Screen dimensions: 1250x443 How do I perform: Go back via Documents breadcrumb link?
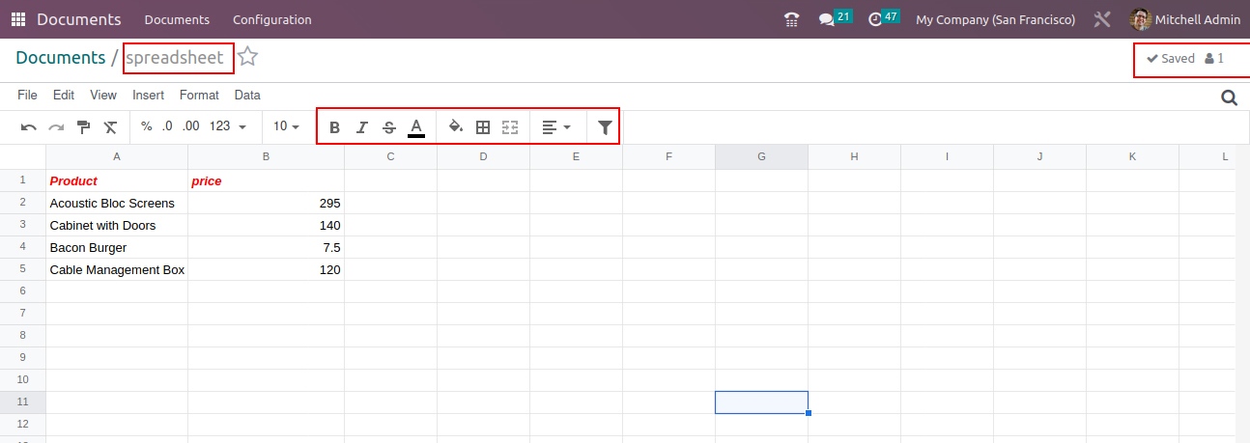point(61,58)
